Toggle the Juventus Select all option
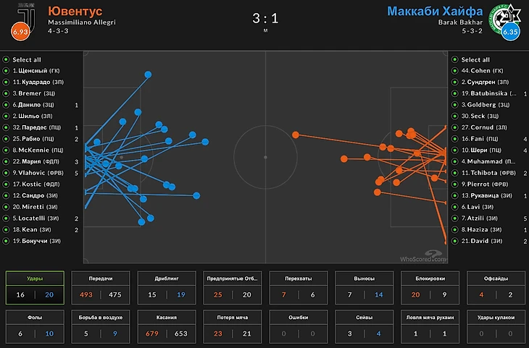 click(6, 59)
